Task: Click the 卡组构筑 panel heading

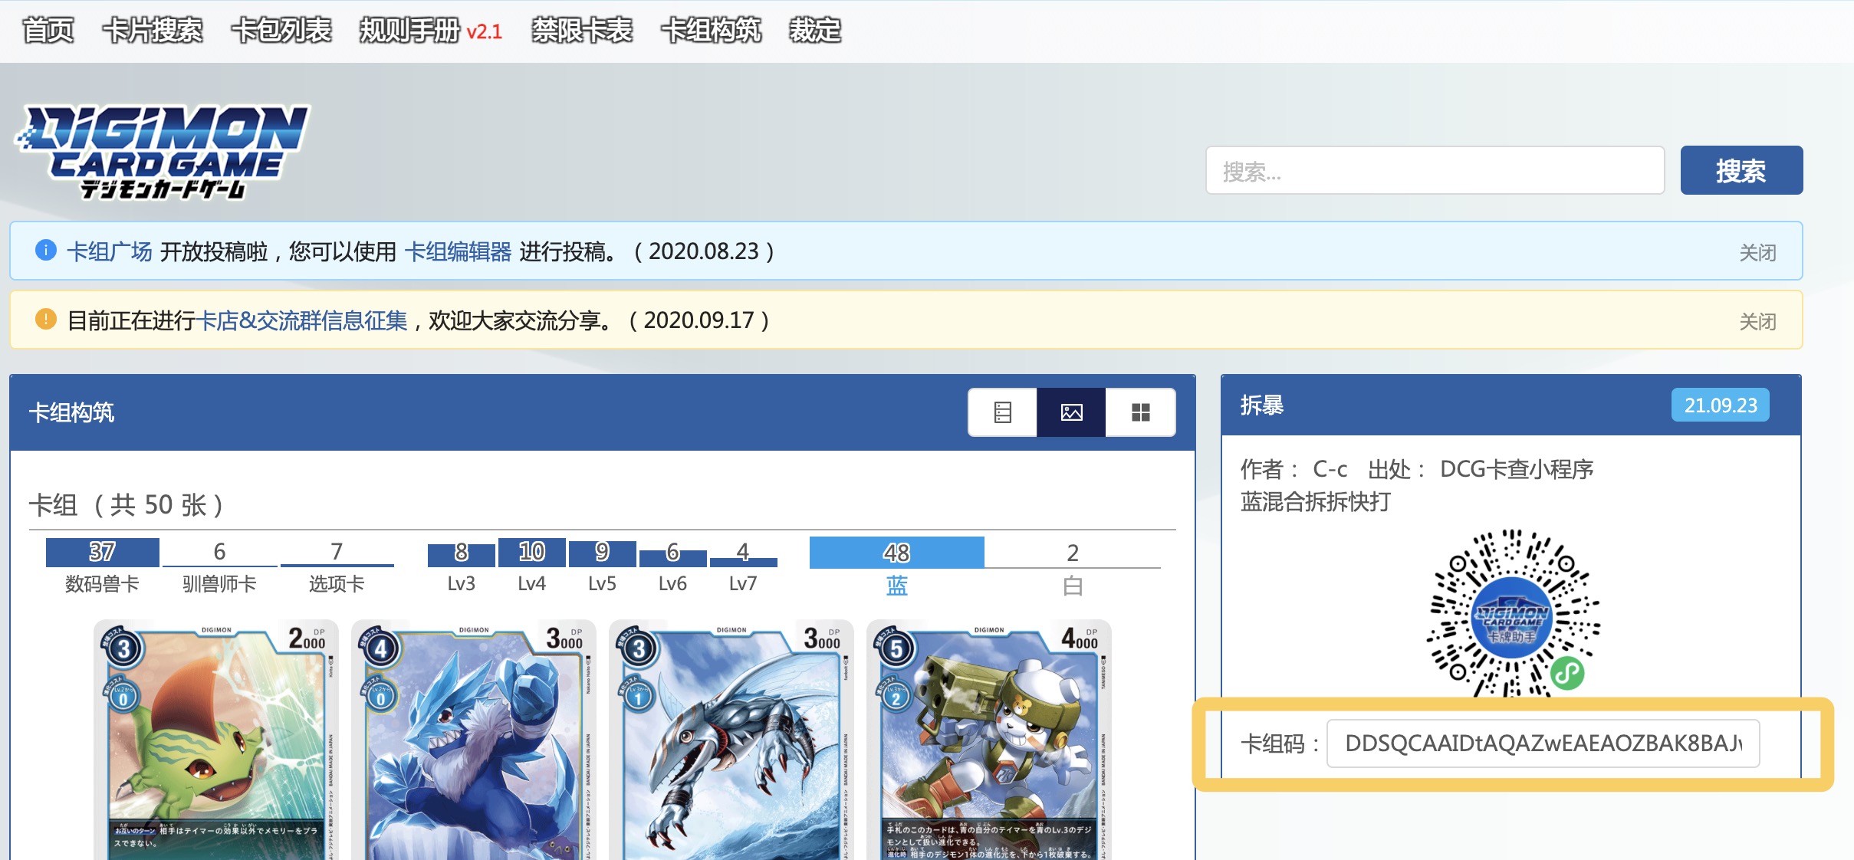Action: click(71, 412)
